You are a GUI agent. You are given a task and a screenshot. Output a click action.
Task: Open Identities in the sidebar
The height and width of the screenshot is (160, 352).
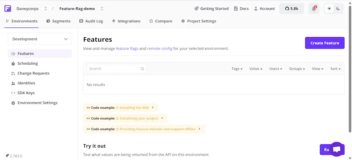point(40,83)
